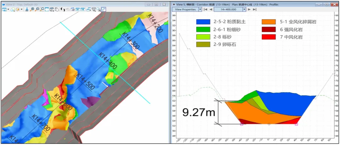This screenshot has width=340, height=145.
Task: Expand the View Properties dropdown arrow
Action: [x=200, y=9]
